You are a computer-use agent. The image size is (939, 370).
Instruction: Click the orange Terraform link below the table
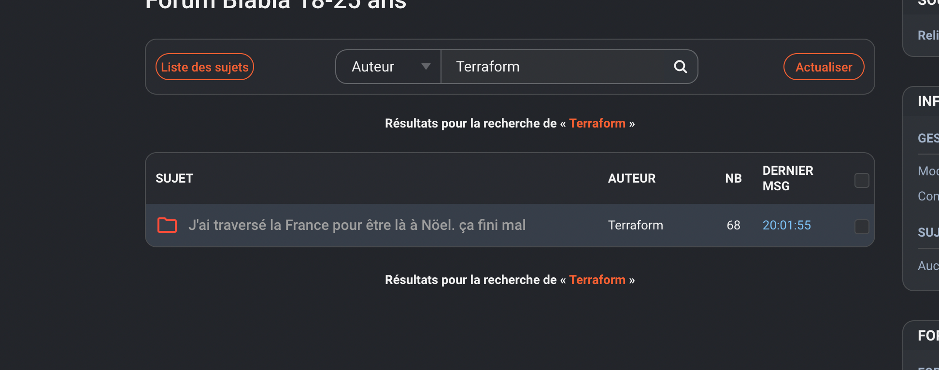[x=597, y=280]
